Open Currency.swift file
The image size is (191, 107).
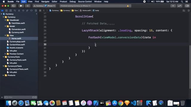[18, 32]
